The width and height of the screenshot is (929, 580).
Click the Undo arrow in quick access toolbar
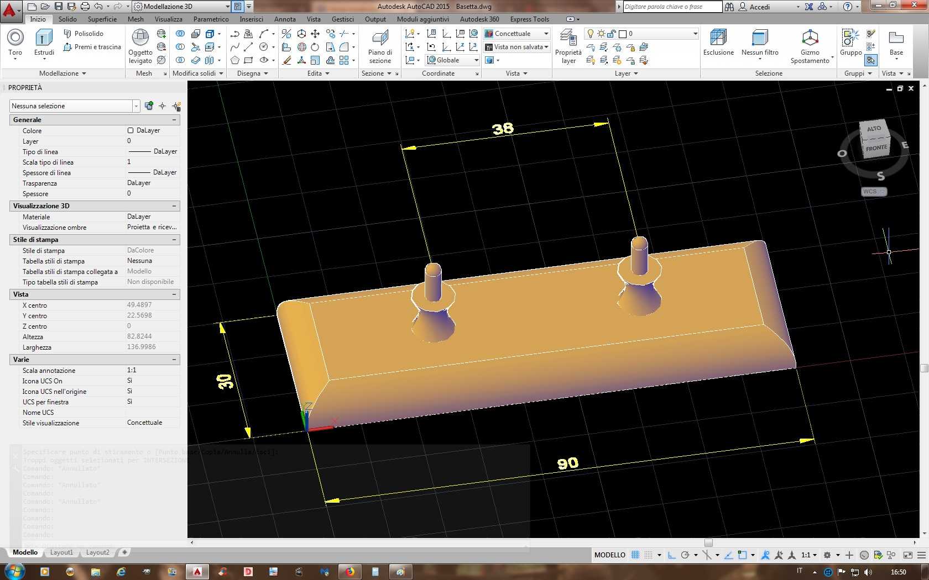(98, 7)
